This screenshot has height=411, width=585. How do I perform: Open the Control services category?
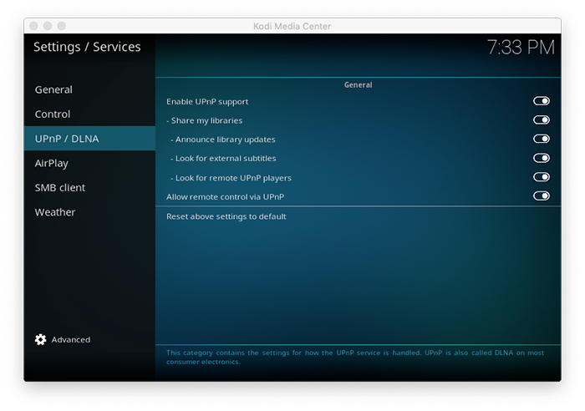(x=89, y=114)
